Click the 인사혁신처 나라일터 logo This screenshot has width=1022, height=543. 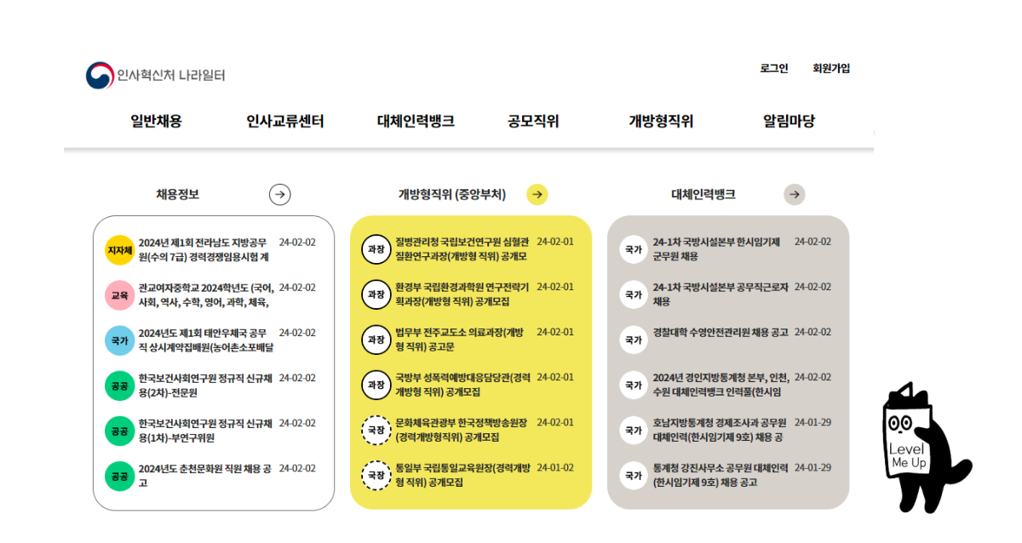tap(155, 75)
